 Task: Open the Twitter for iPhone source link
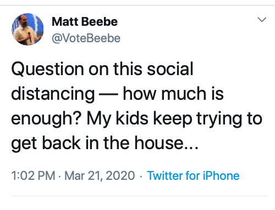[193, 175]
